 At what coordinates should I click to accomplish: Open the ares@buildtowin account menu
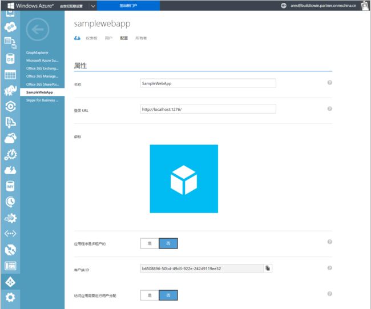[x=323, y=6]
